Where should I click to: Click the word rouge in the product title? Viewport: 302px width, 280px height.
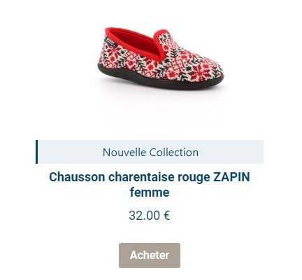(194, 178)
